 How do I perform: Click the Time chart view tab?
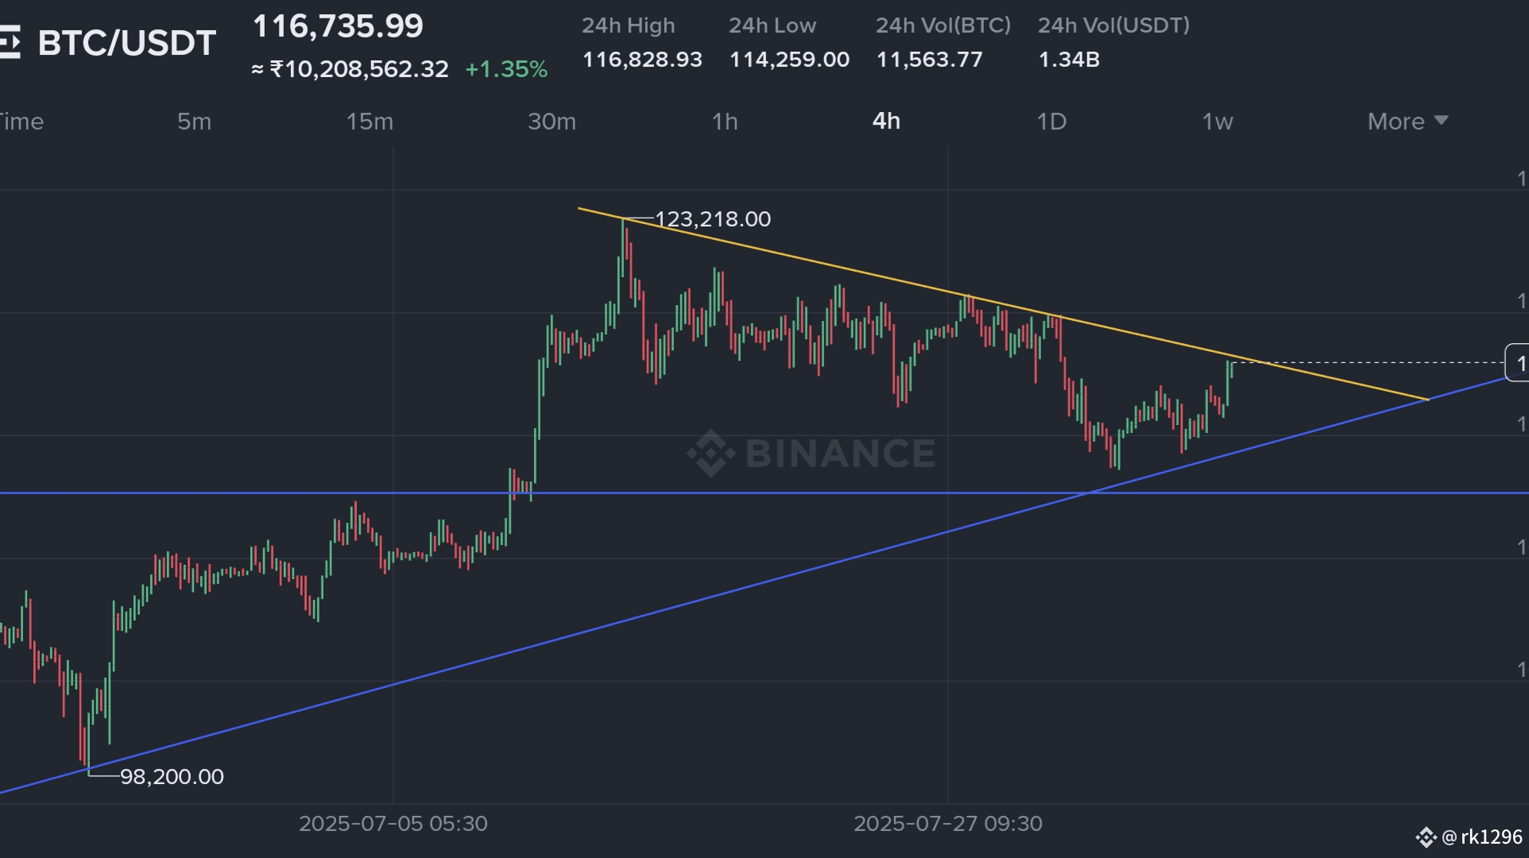pos(21,122)
